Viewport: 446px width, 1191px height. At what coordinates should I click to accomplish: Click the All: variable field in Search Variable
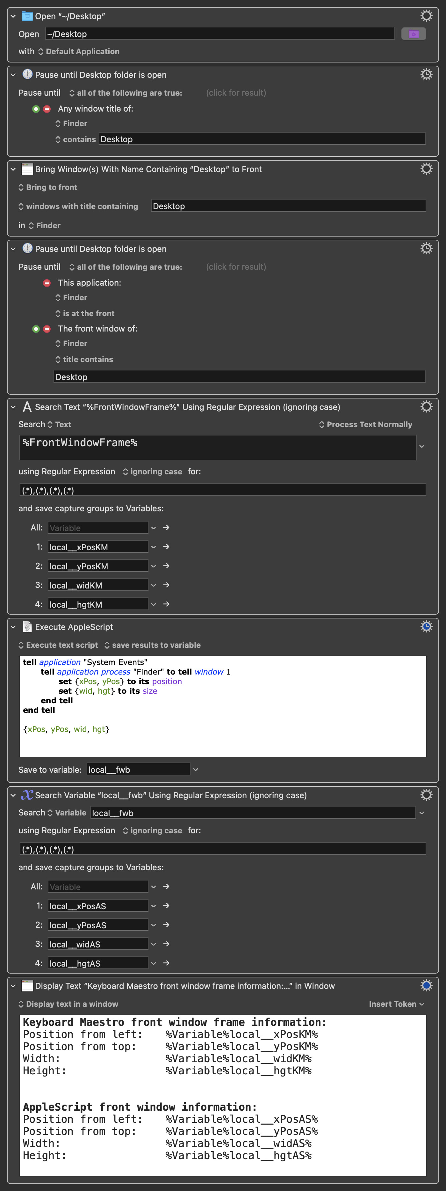click(x=98, y=887)
